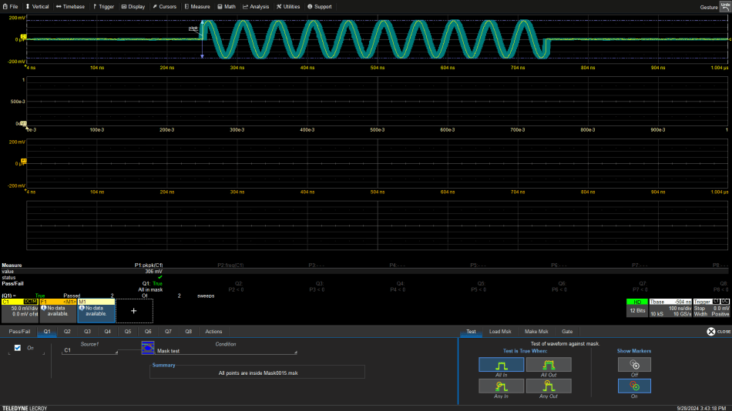Image resolution: width=732 pixels, height=411 pixels.
Task: Switch to the Pass/Fail tab
Action: (19, 332)
